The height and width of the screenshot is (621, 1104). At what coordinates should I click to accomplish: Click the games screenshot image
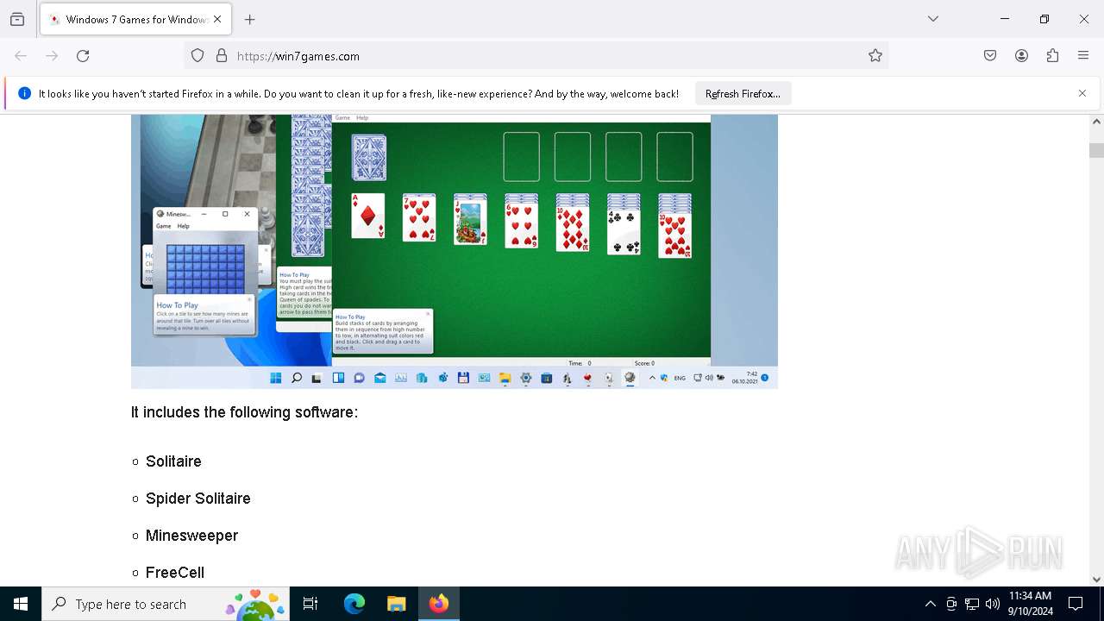point(455,251)
